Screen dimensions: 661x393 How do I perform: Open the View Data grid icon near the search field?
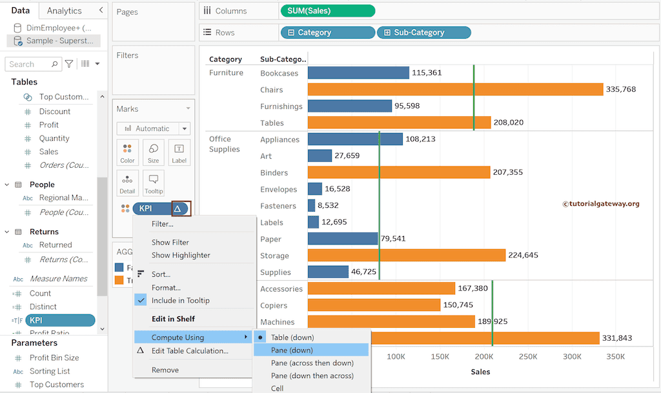click(x=85, y=64)
